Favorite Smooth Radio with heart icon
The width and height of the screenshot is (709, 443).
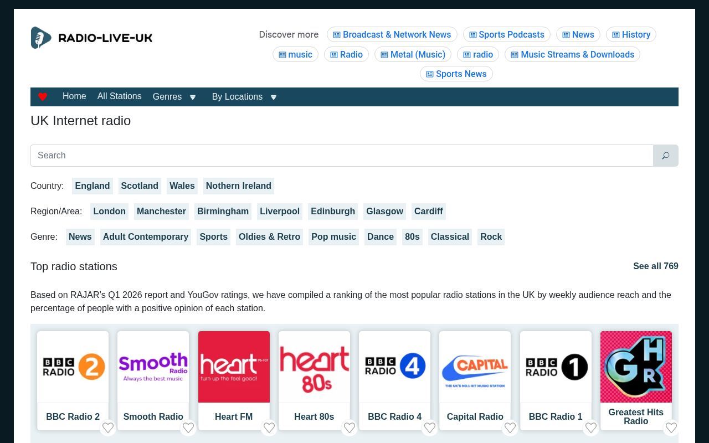coord(188,427)
